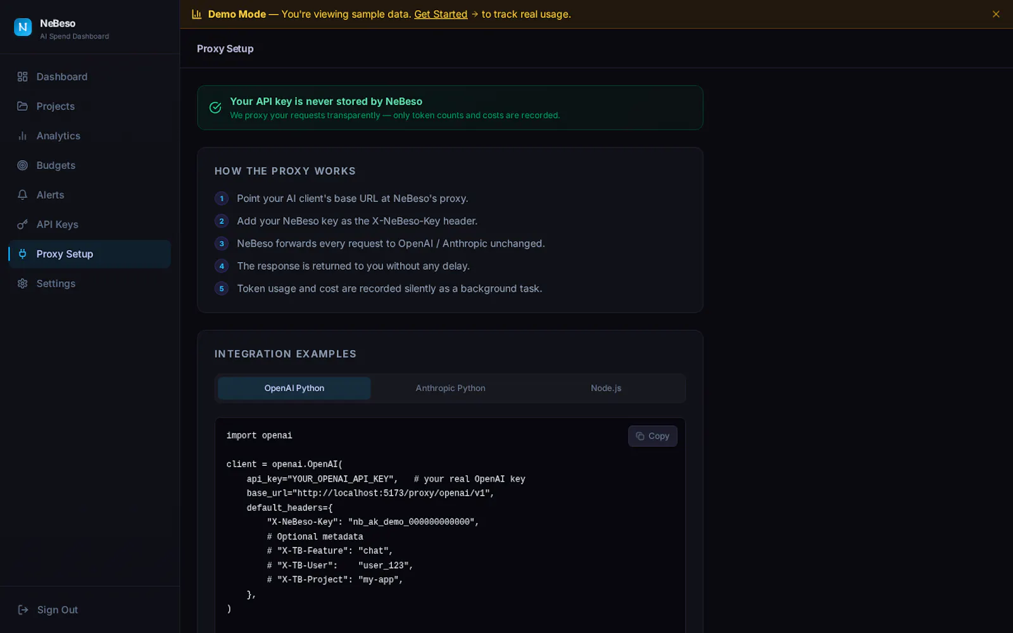Click the Demo Mode chart icon in banner
Screen dimensions: 1013x633
197,14
